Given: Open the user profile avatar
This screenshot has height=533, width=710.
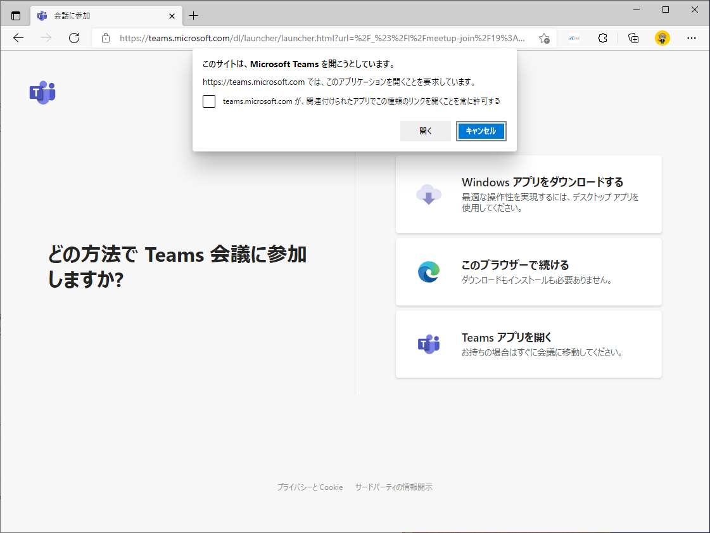Looking at the screenshot, I should (662, 38).
